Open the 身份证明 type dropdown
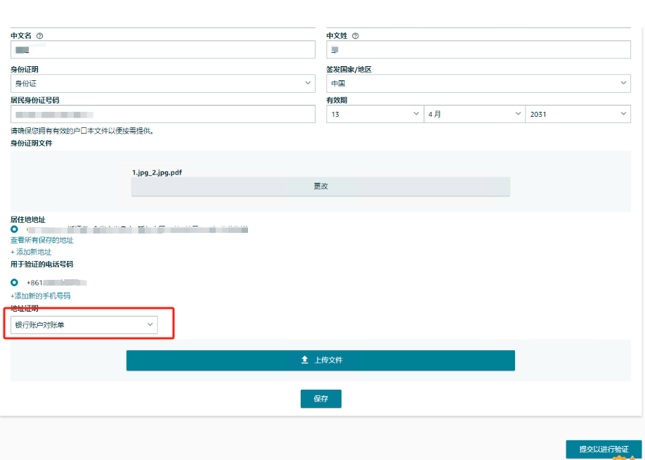Viewport: 645px width, 460px height. point(163,83)
